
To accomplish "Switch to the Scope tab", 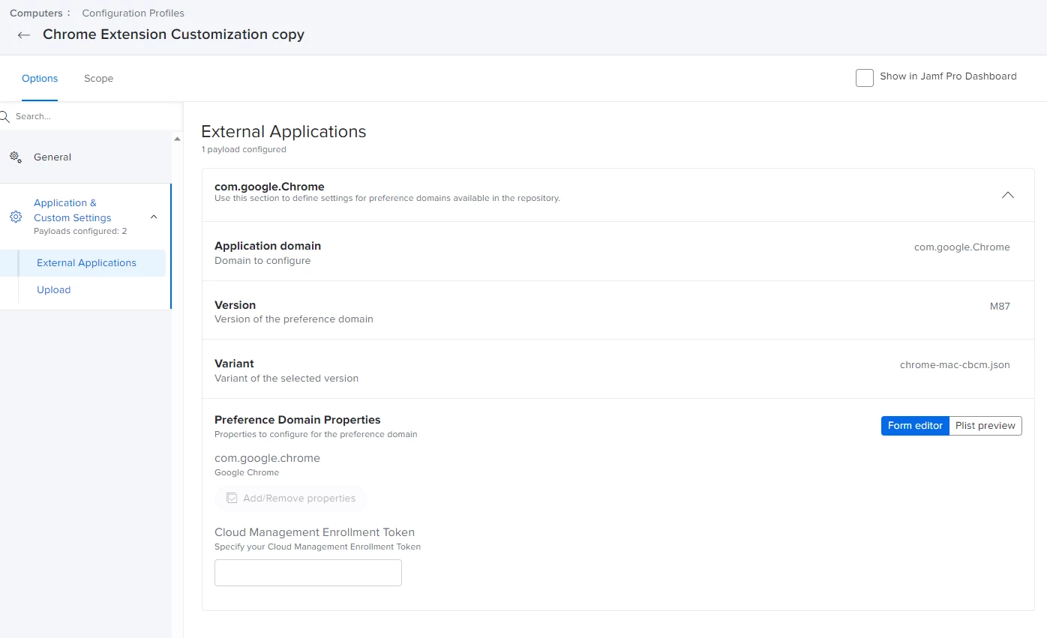I will [x=98, y=78].
